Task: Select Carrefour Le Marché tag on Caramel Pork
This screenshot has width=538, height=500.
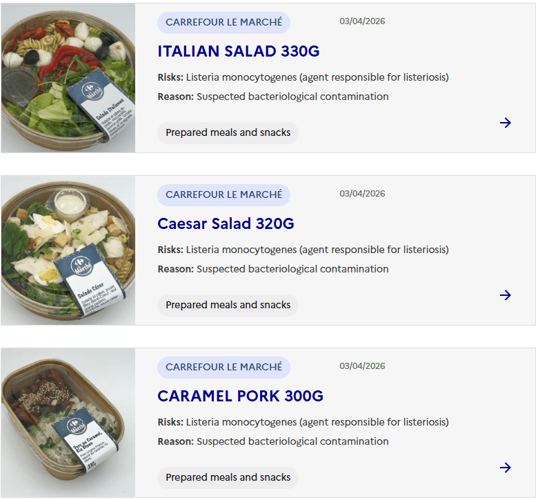Action: coord(223,367)
